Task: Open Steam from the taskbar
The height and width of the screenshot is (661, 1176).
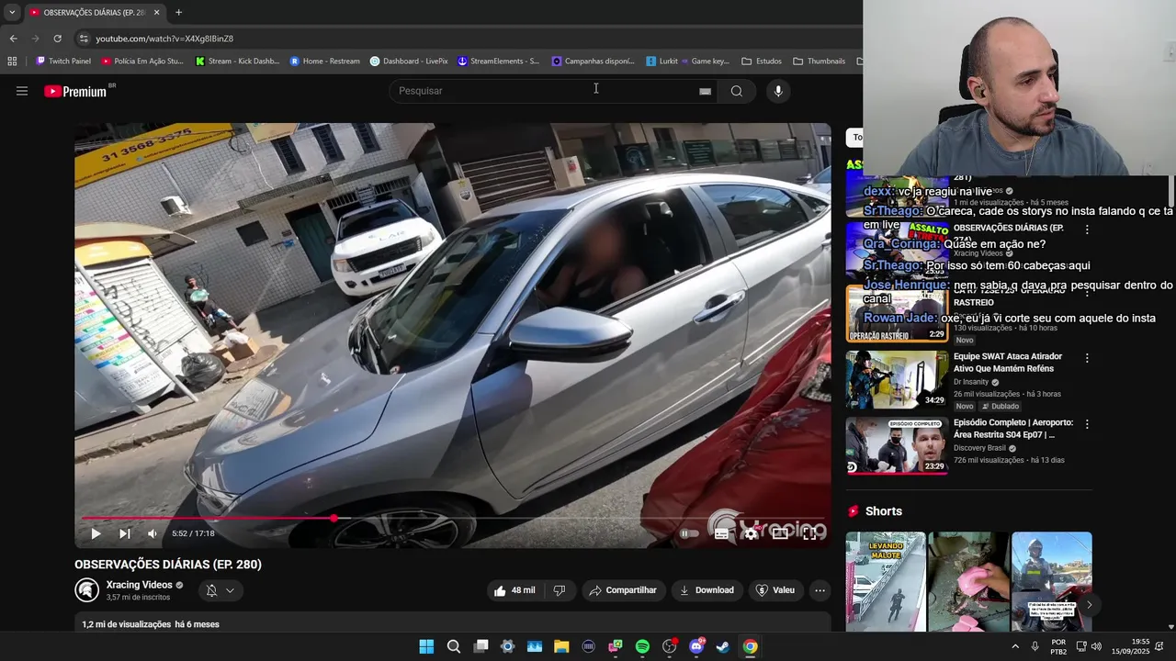Action: click(x=723, y=646)
